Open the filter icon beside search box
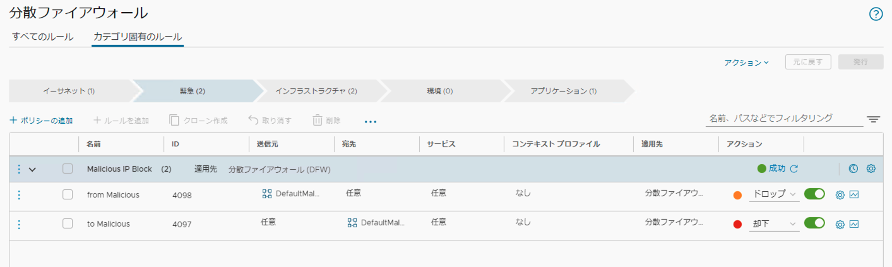The image size is (892, 267). [873, 119]
